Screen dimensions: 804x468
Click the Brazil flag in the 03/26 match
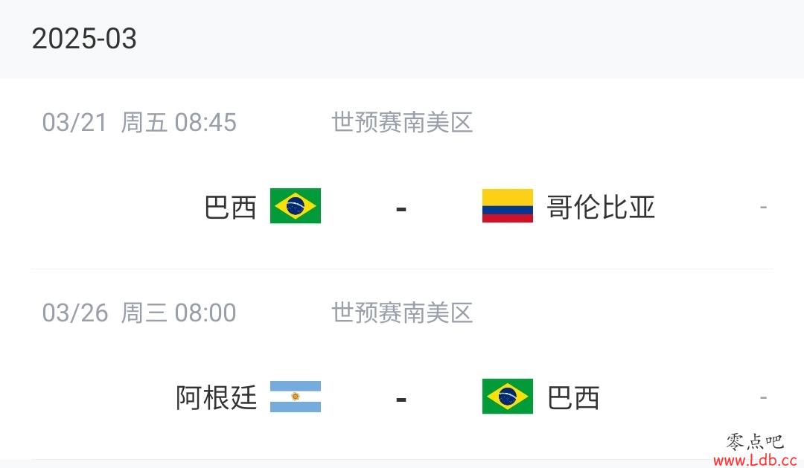(x=507, y=397)
